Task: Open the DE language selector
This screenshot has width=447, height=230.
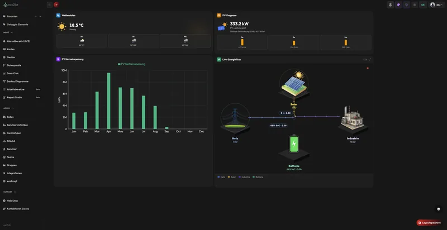Action: point(423,4)
